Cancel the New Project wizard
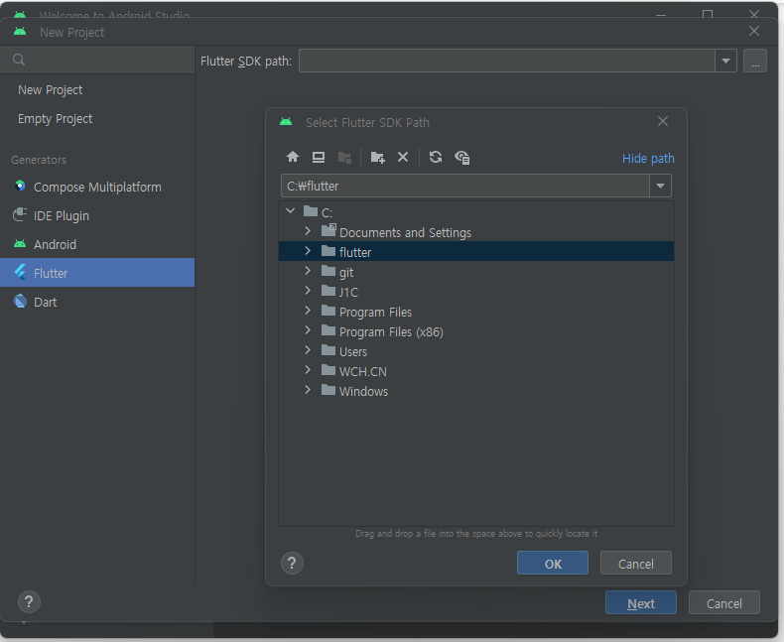Image resolution: width=784 pixels, height=642 pixels. pyautogui.click(x=724, y=603)
